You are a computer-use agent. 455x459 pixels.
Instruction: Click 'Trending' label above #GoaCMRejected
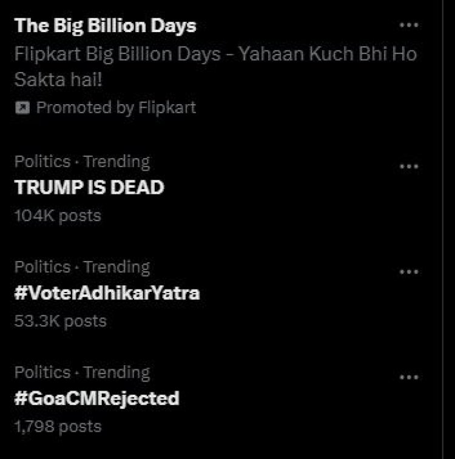pos(116,372)
